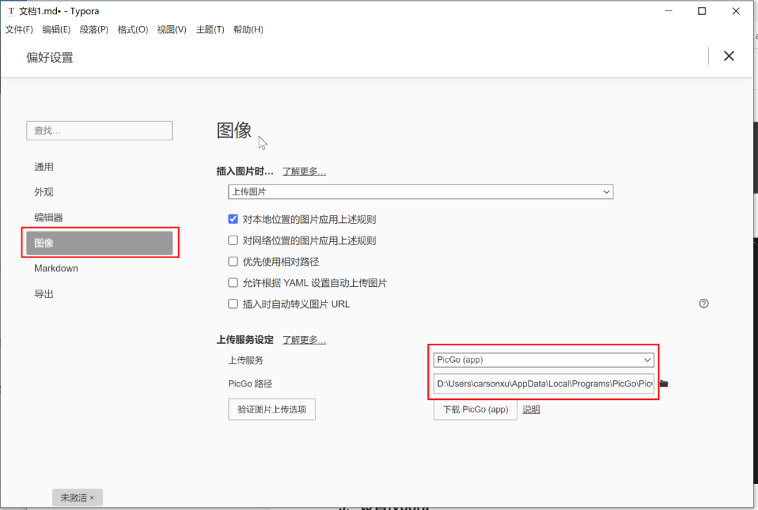Screen dimensions: 758x510
Task: Open the 格式(O) menu
Action: pyautogui.click(x=133, y=29)
